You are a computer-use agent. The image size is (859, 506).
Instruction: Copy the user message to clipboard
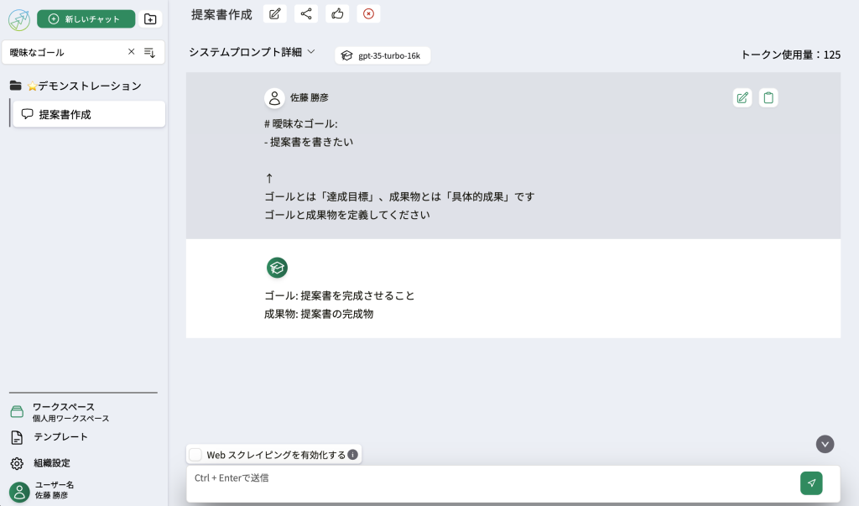[768, 98]
